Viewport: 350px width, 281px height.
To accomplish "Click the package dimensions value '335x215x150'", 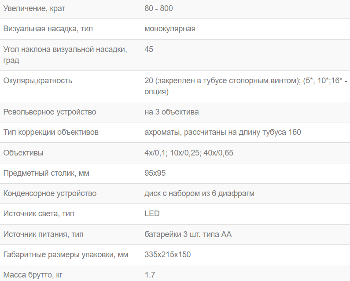I will (x=167, y=255).
